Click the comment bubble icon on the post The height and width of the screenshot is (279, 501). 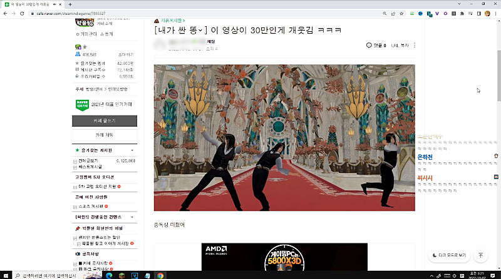(x=369, y=45)
